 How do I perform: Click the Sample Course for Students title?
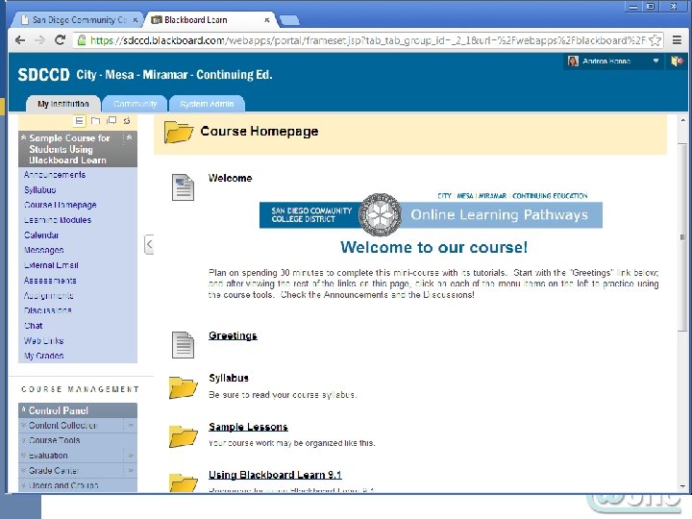(69, 149)
